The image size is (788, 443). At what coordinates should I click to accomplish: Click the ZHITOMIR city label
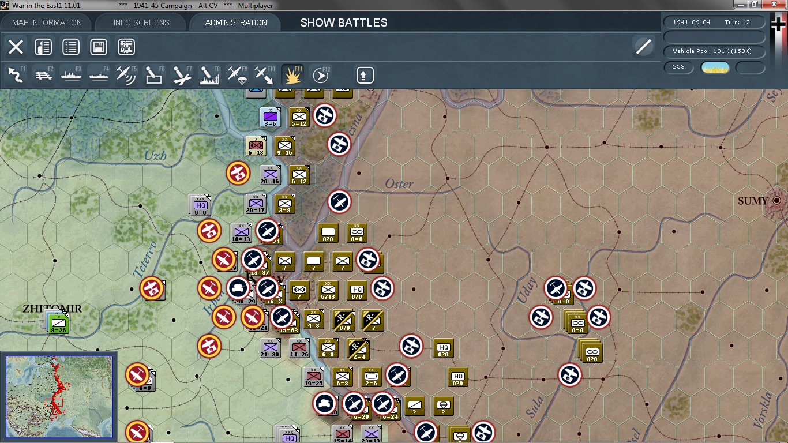coord(52,309)
